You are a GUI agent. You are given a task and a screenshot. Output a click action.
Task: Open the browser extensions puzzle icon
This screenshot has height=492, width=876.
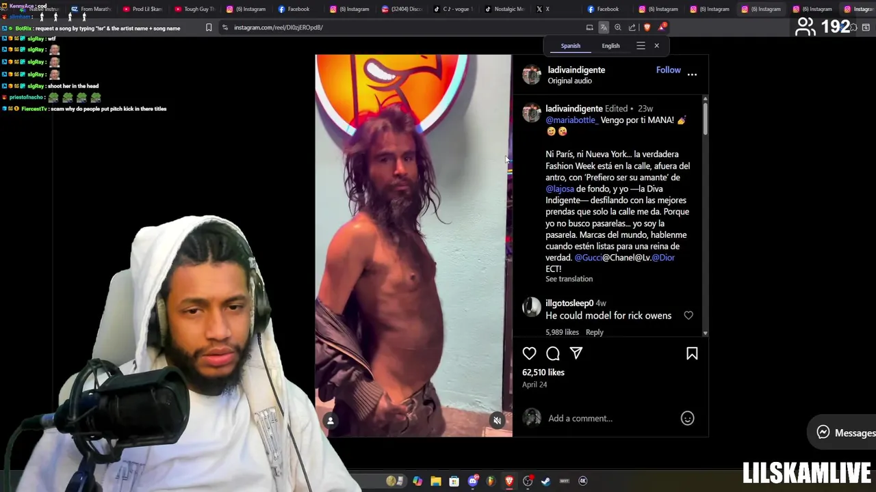pyautogui.click(x=852, y=27)
